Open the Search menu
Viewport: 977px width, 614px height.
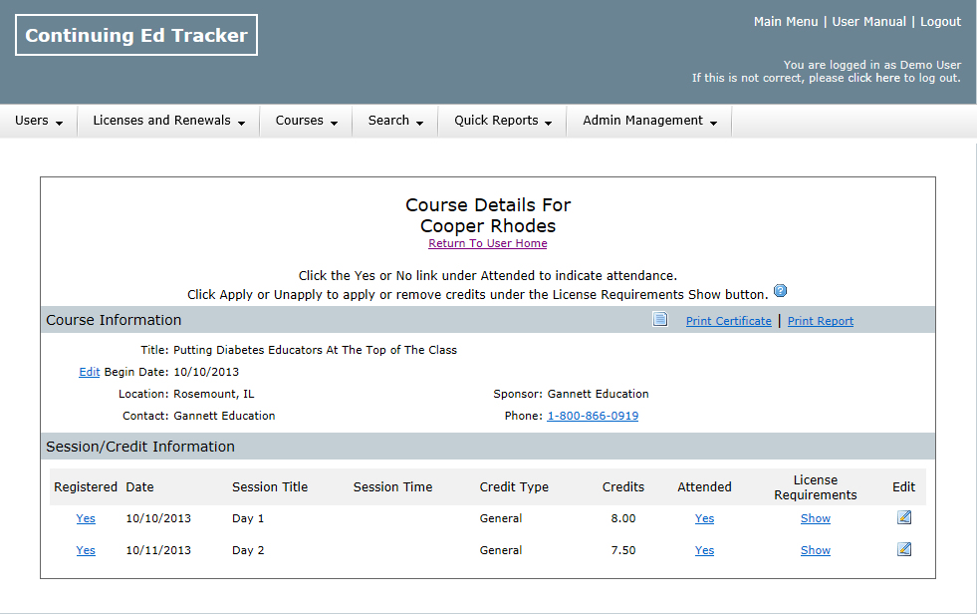[x=395, y=121]
